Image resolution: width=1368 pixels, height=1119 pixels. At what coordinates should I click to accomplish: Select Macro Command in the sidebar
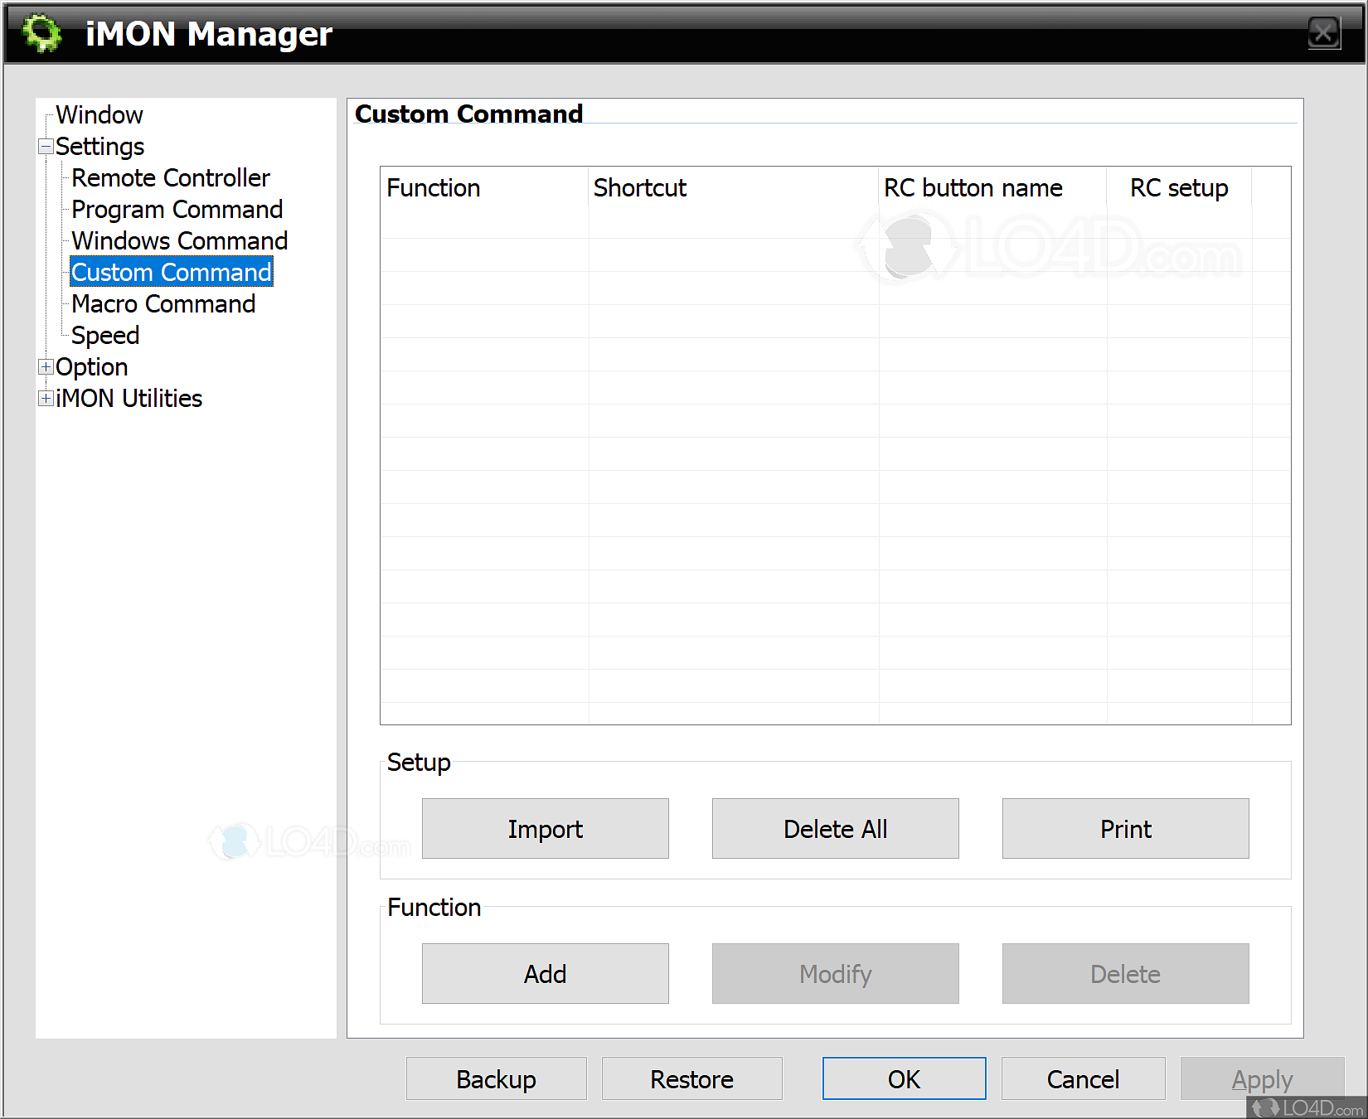[163, 303]
